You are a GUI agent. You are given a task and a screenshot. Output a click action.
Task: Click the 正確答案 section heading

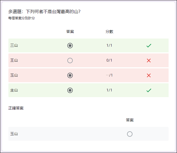click(x=16, y=108)
